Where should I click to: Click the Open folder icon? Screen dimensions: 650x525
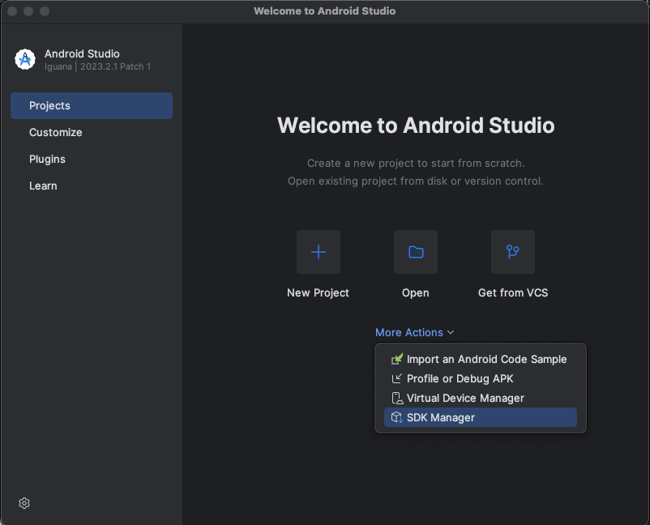coord(416,252)
